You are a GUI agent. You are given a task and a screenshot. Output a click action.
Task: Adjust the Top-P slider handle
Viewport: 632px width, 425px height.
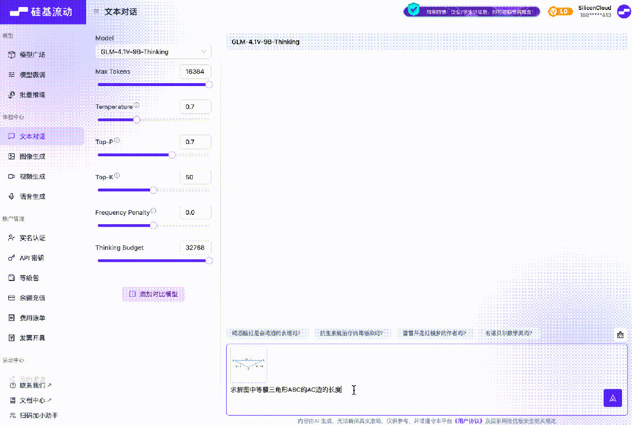coord(172,155)
